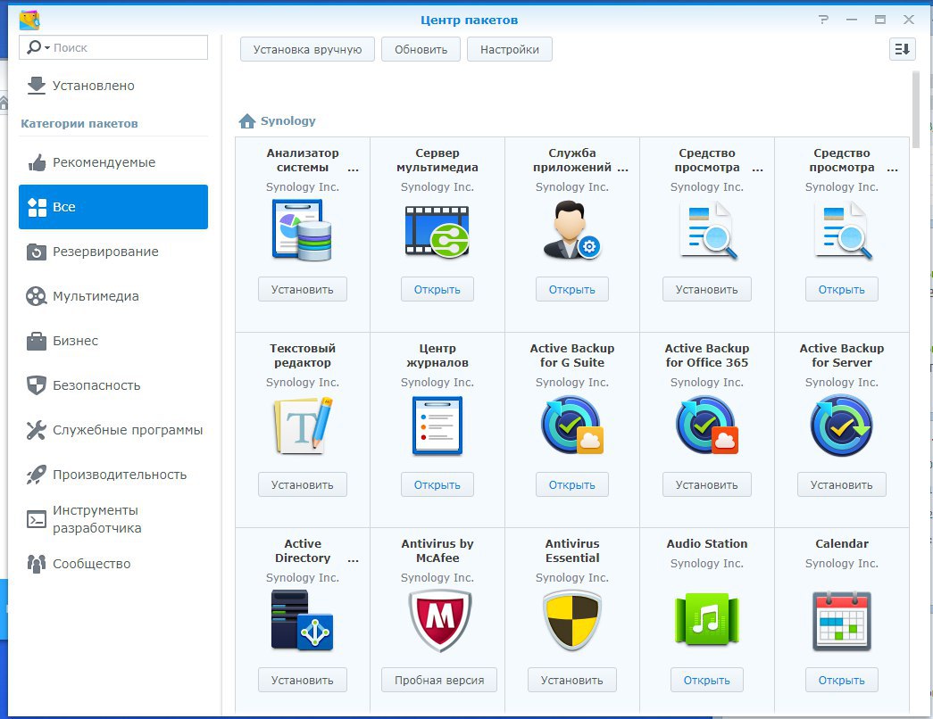The width and height of the screenshot is (933, 719).
Task: Click the Audio Station title text
Action: coord(707,543)
